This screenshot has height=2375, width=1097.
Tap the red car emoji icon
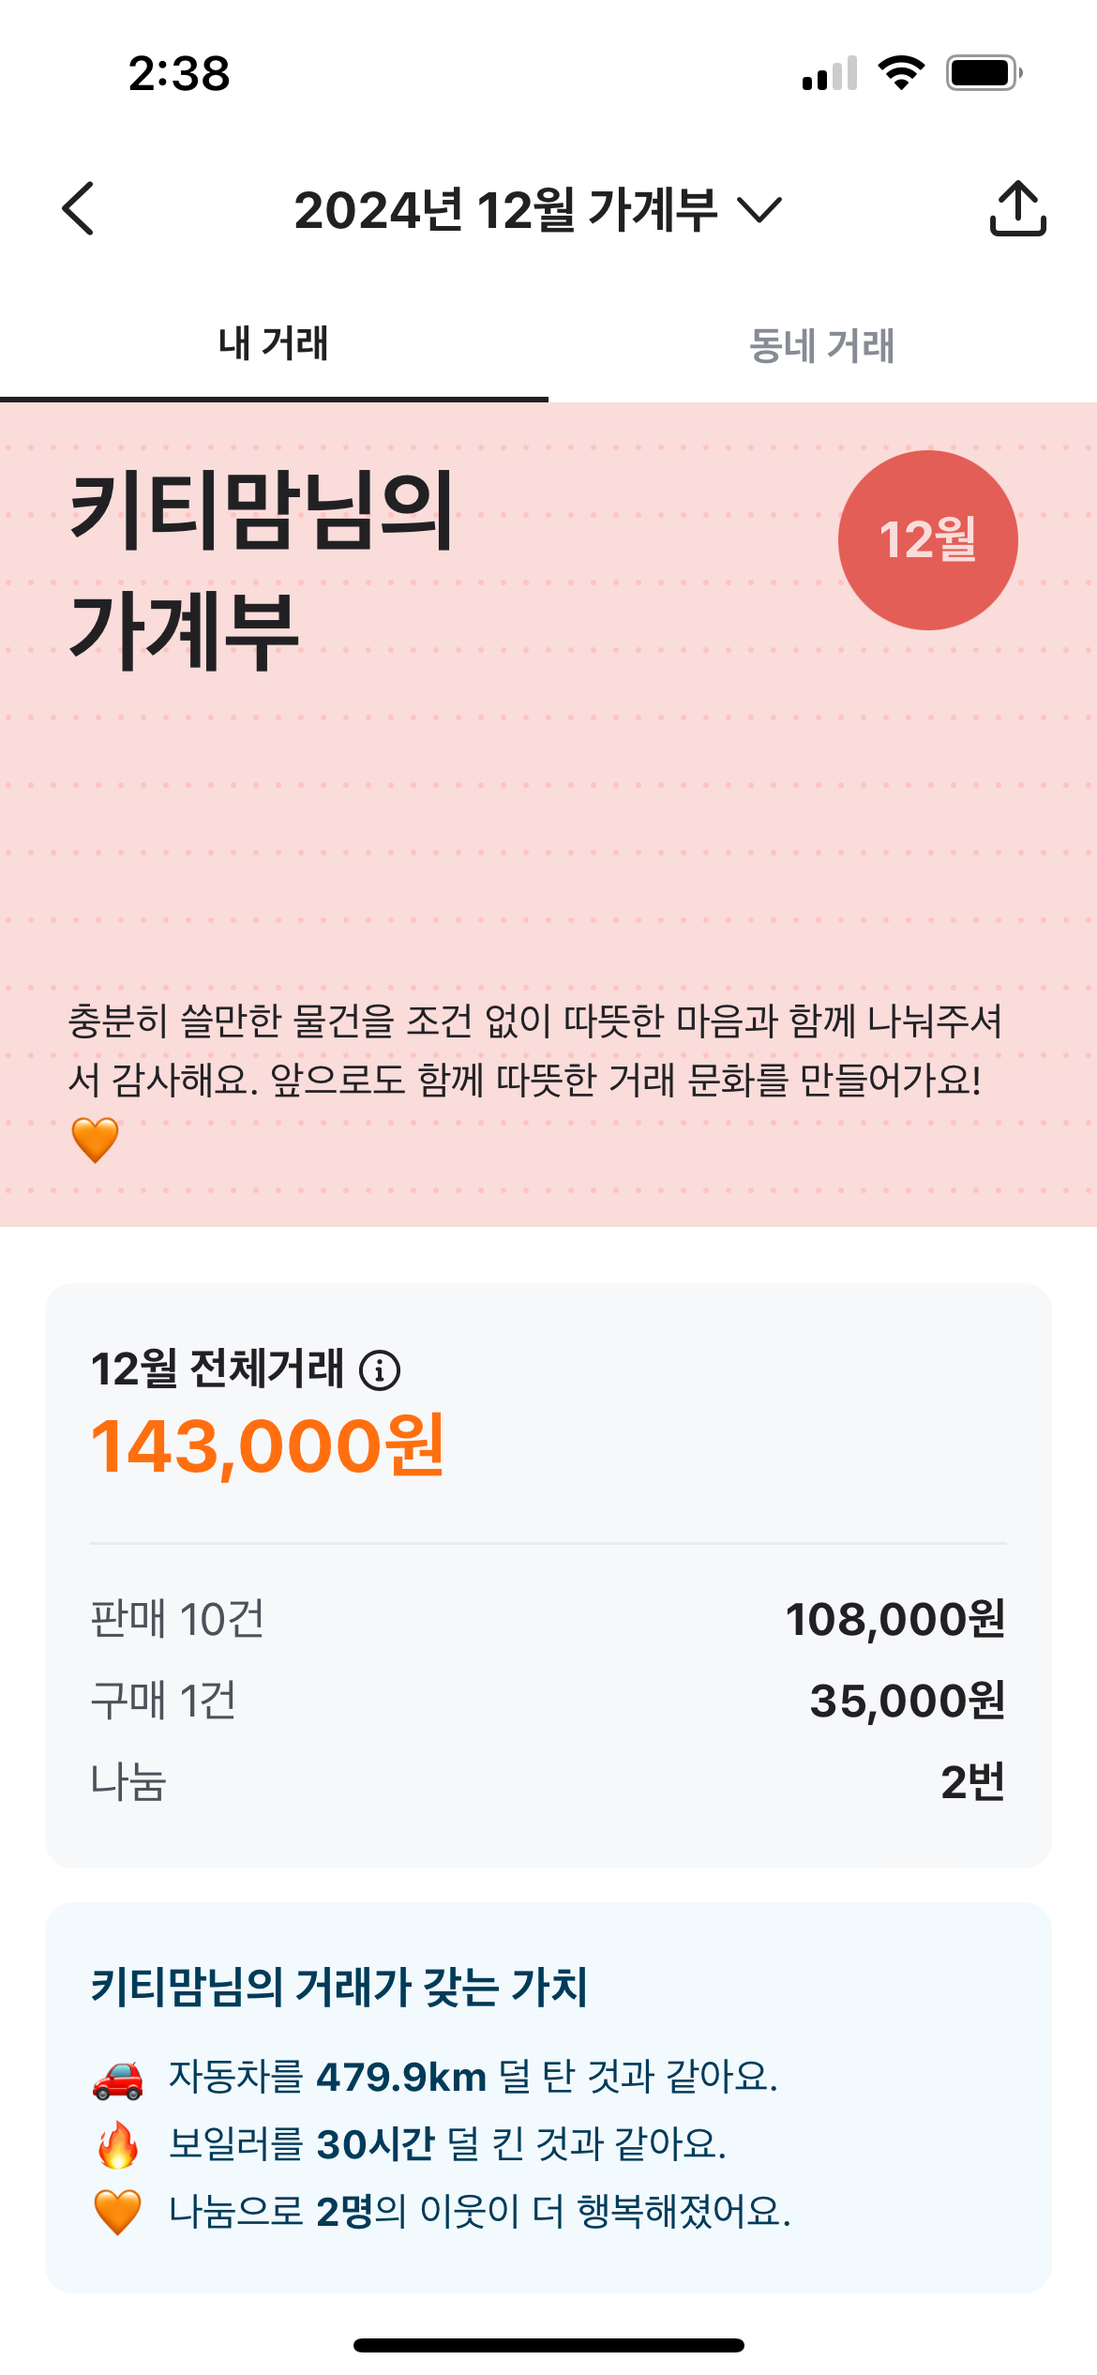tap(118, 2079)
